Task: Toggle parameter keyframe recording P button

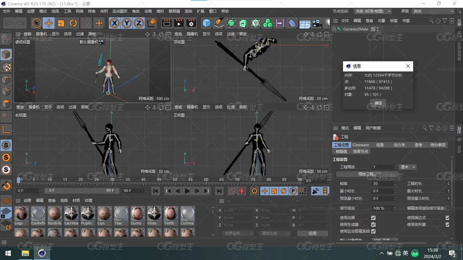Action: (x=293, y=191)
